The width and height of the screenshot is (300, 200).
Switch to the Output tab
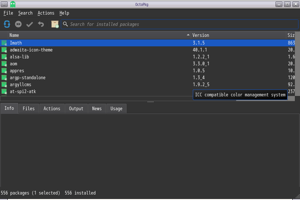pos(76,109)
